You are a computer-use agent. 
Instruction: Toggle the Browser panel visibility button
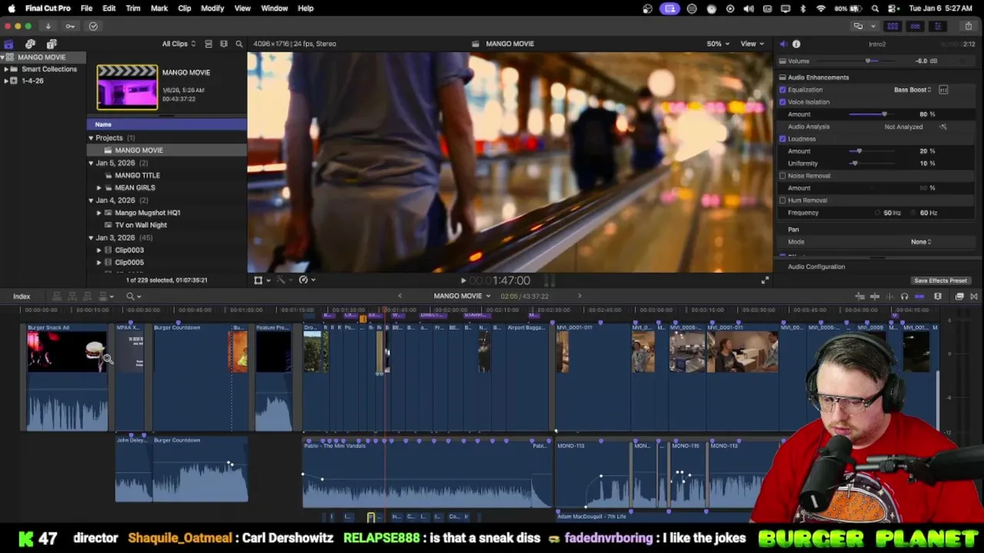893,26
